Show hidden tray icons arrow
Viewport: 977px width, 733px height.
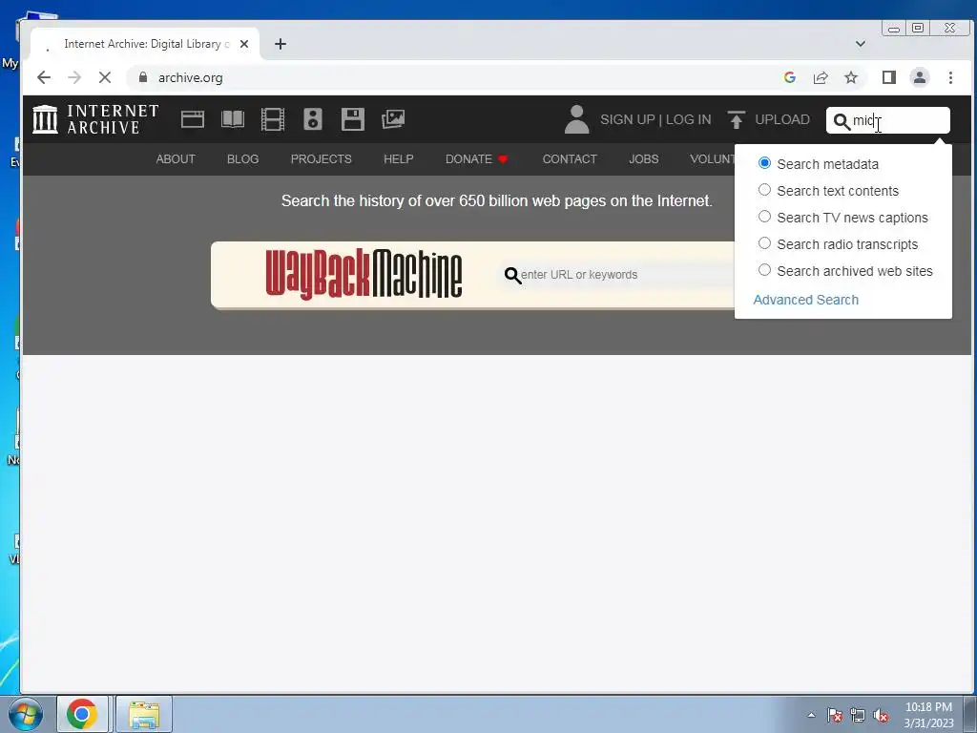(x=811, y=716)
